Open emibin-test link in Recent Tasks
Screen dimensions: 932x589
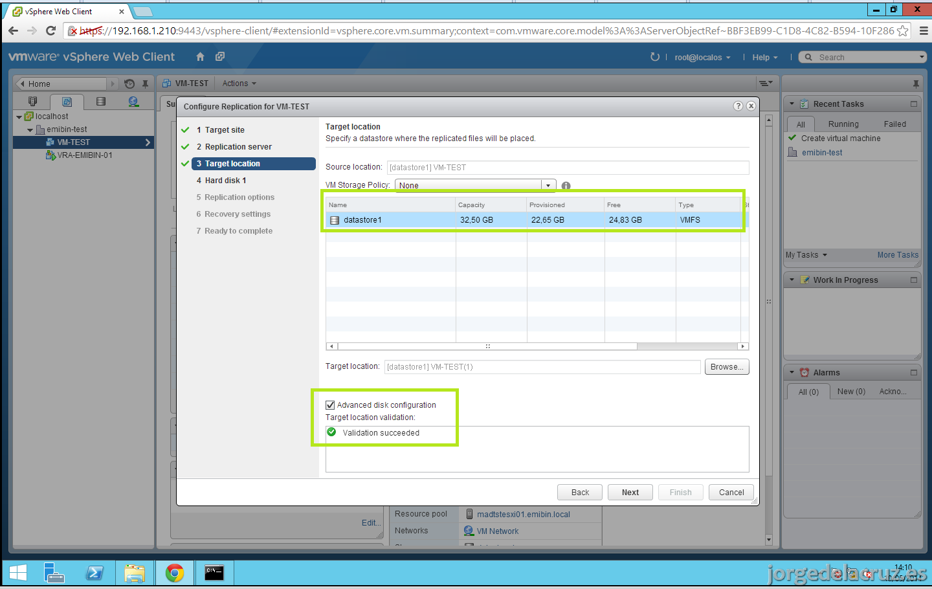[822, 153]
